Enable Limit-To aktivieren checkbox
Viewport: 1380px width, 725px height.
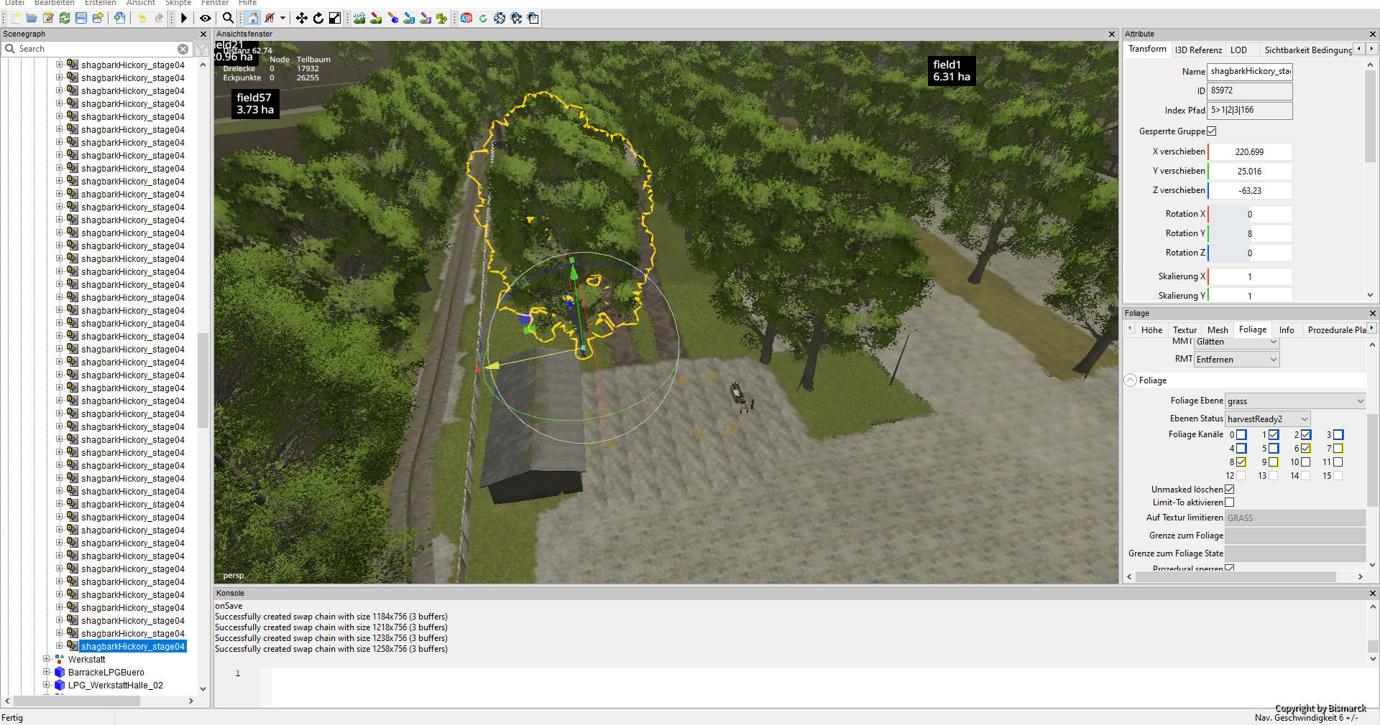coord(1230,502)
